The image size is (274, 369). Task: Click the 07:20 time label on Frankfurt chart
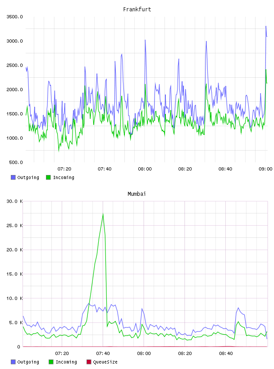tap(64, 169)
